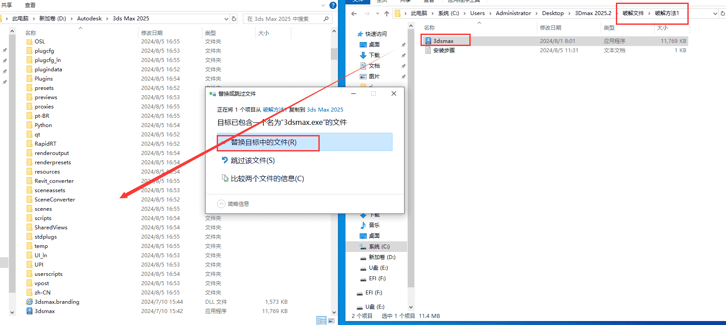Choose 替换目标中的文件(R) in the dialog
726x325 pixels.
tap(305, 142)
